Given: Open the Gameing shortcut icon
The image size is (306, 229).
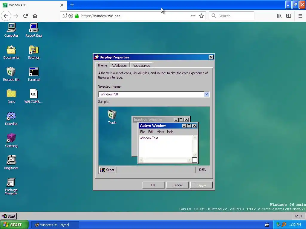Looking at the screenshot, I should coord(11,140).
